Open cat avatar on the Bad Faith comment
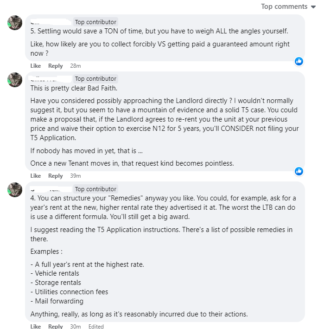The height and width of the screenshot is (329, 324). tap(15, 80)
